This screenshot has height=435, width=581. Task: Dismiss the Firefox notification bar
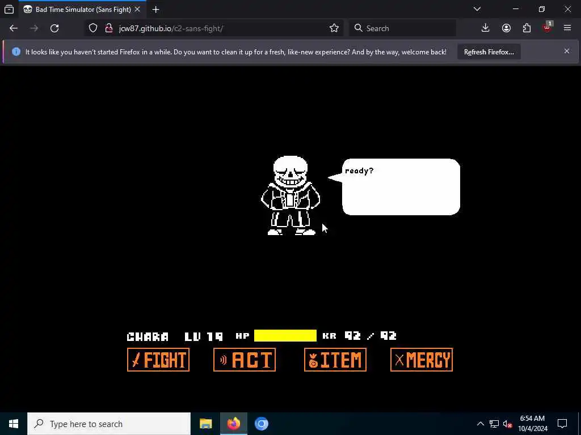[567, 51]
